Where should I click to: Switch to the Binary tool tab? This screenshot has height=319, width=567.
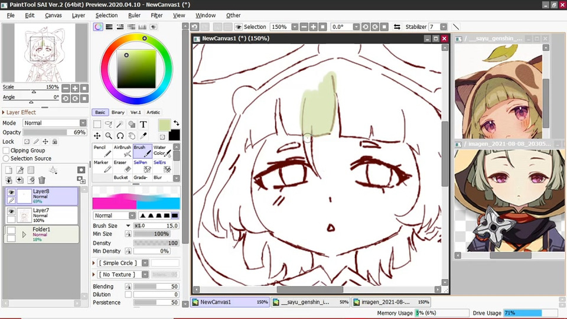coord(118,112)
